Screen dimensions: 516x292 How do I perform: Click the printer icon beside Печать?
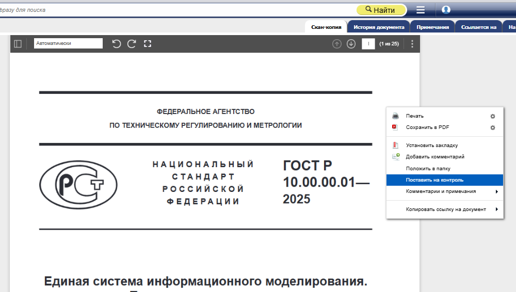point(396,116)
